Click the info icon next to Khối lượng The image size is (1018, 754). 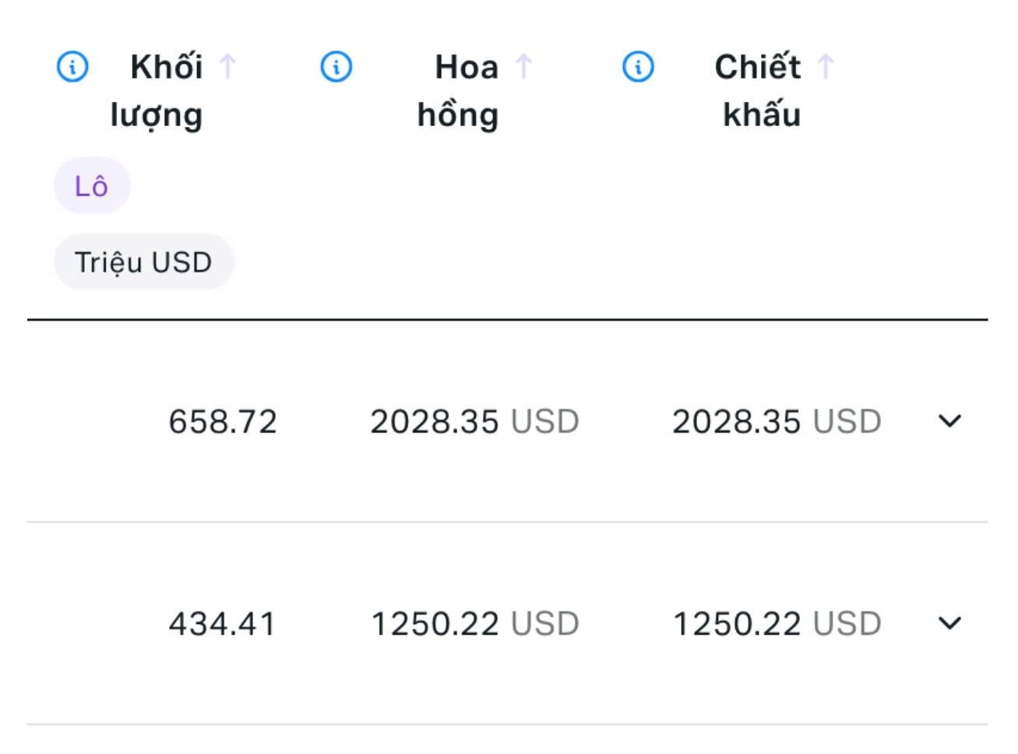coord(72,67)
